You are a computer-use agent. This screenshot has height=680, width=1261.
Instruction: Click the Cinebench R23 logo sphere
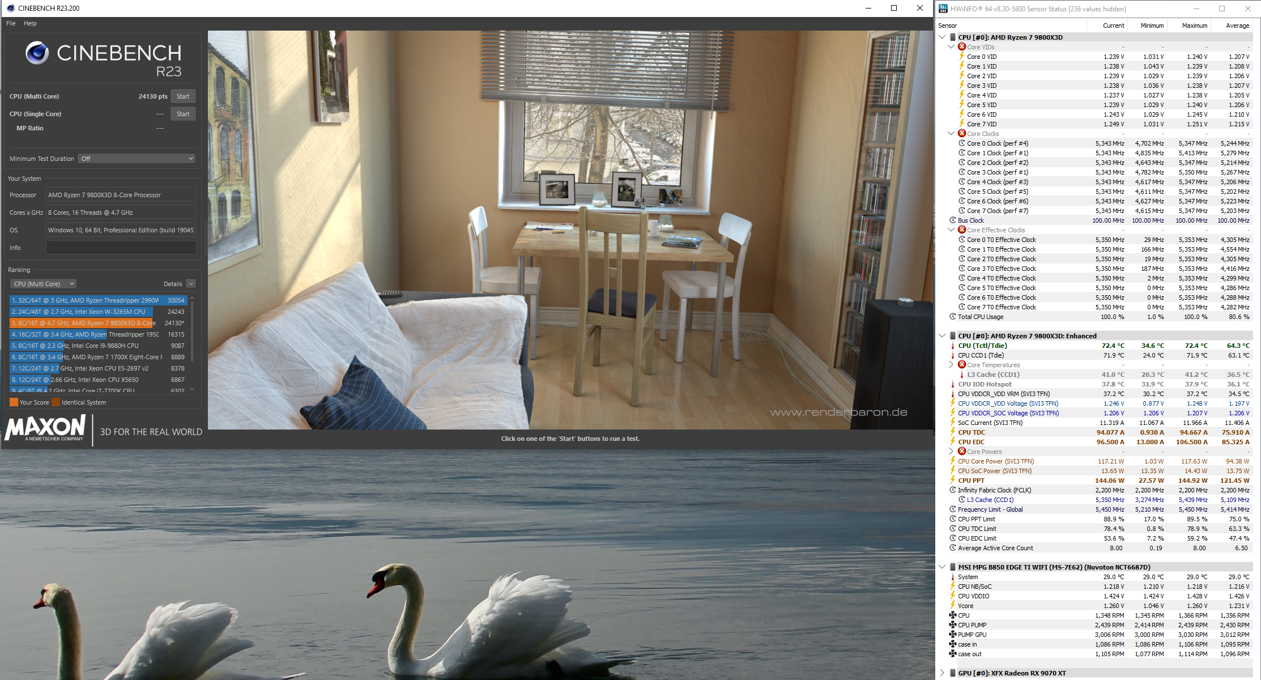37,53
